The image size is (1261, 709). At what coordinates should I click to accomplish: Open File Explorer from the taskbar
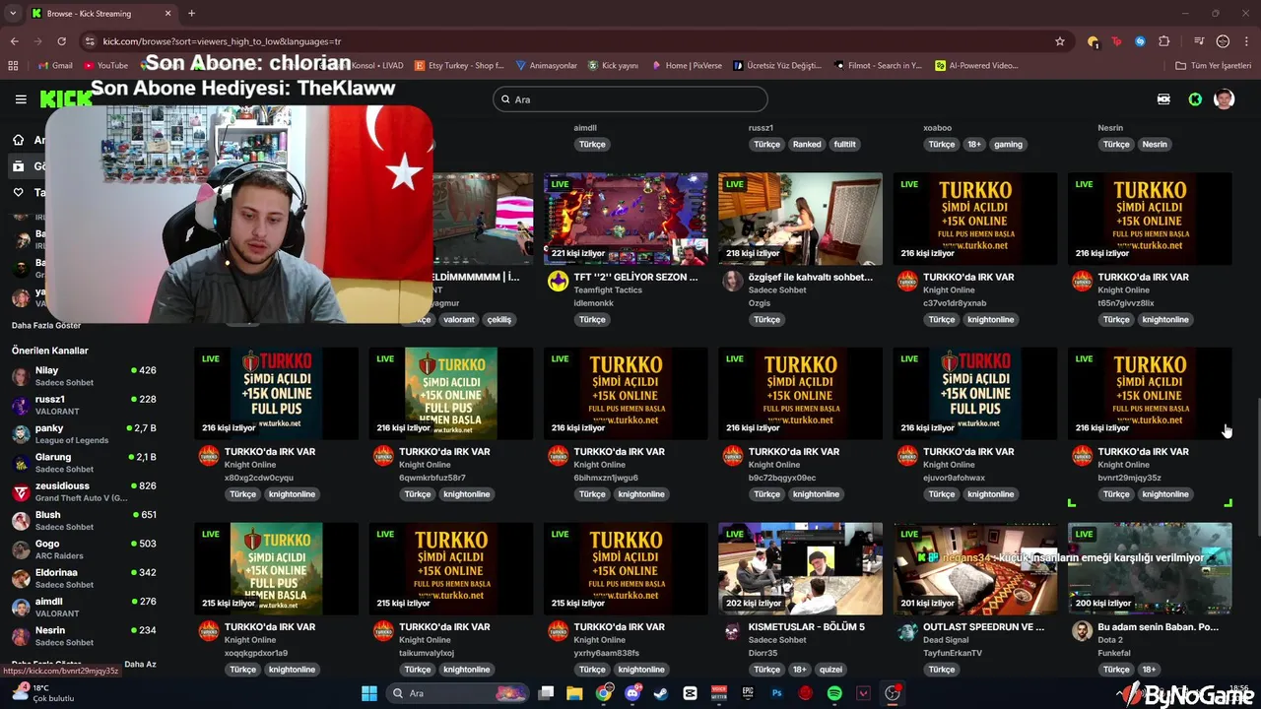(x=575, y=693)
